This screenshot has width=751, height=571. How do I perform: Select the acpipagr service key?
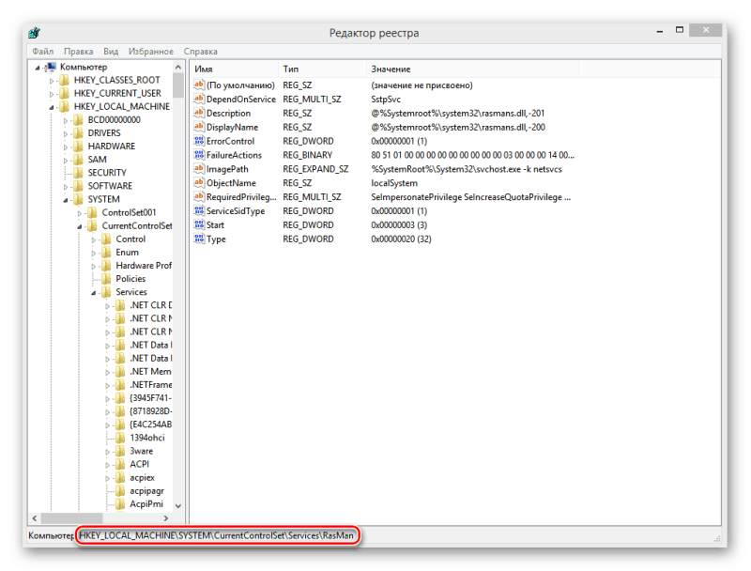146,491
